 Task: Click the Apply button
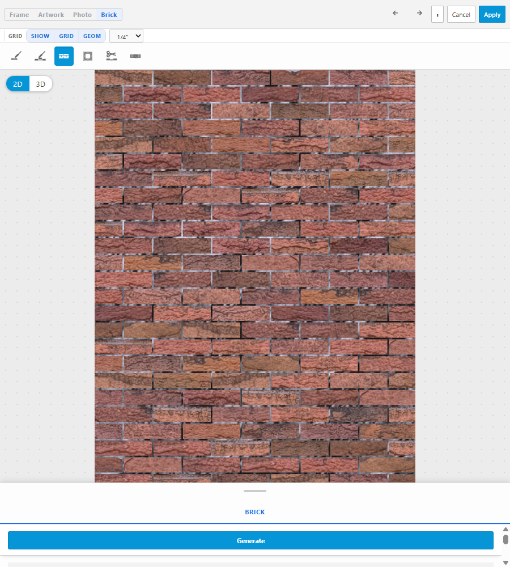point(492,15)
